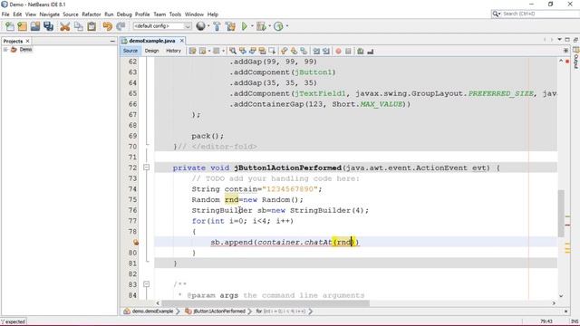Click the Last Edit icon in editor toolbar

click(x=192, y=51)
